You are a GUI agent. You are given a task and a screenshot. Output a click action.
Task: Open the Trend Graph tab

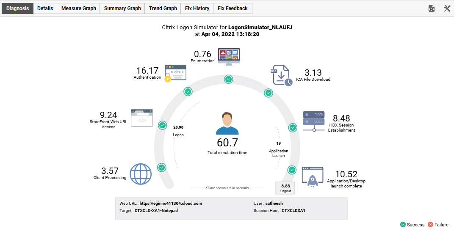[163, 8]
